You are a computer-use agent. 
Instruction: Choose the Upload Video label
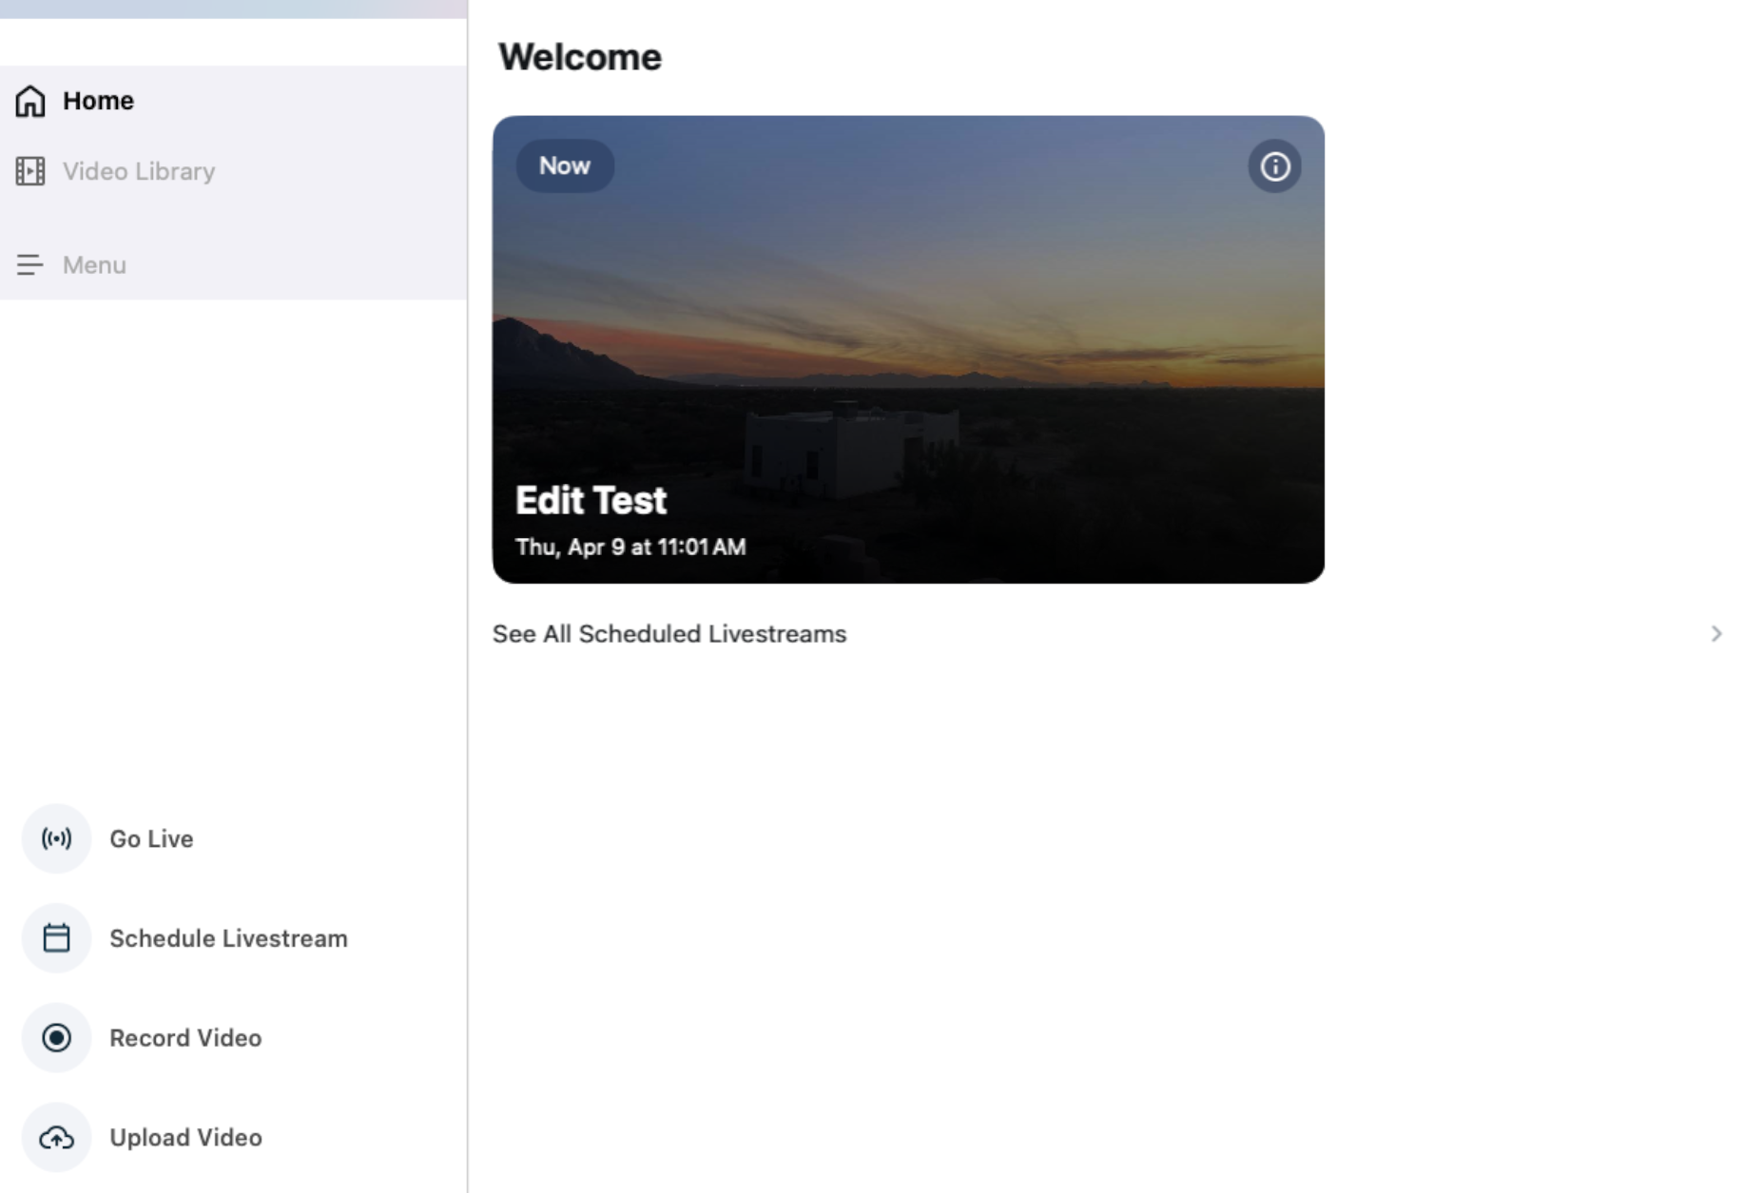tap(185, 1138)
